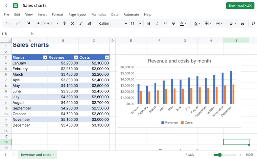Open the Help menu
Viewport: 257px width, 159px height.
[148, 15]
